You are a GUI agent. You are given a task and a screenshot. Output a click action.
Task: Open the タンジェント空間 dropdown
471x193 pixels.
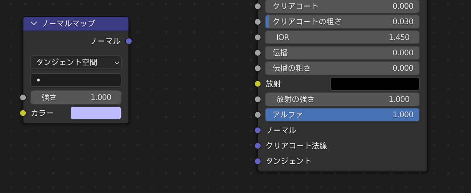pos(76,62)
